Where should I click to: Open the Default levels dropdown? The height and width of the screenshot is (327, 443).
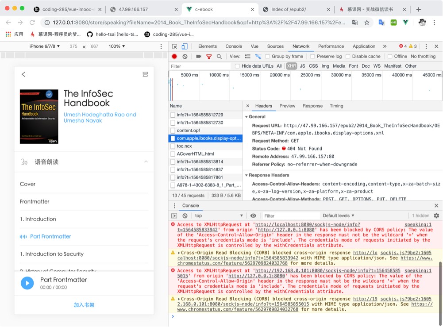click(x=339, y=216)
